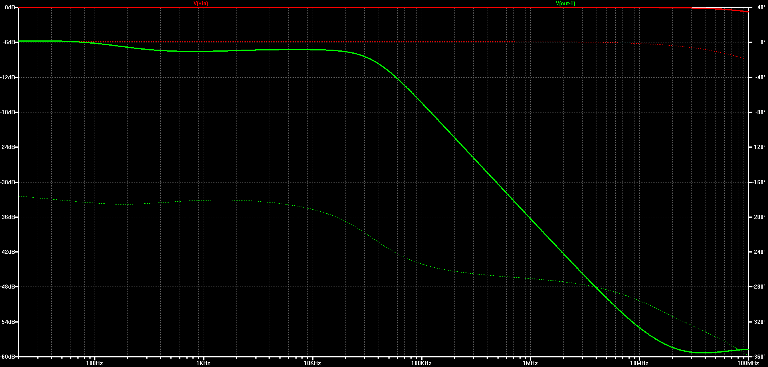This screenshot has height=367, width=768.
Task: Click the -36dB magnitude axis label
Action: [8, 217]
